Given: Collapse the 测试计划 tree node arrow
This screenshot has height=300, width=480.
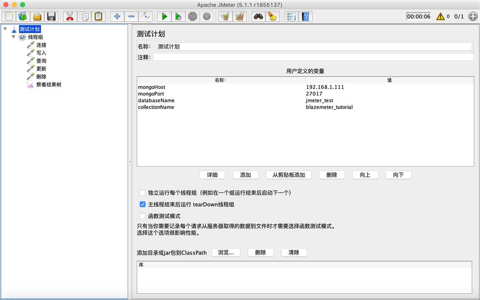Looking at the screenshot, I should 5,29.
